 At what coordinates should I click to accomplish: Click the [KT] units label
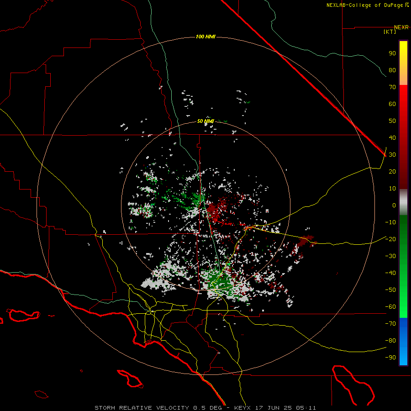[390, 32]
